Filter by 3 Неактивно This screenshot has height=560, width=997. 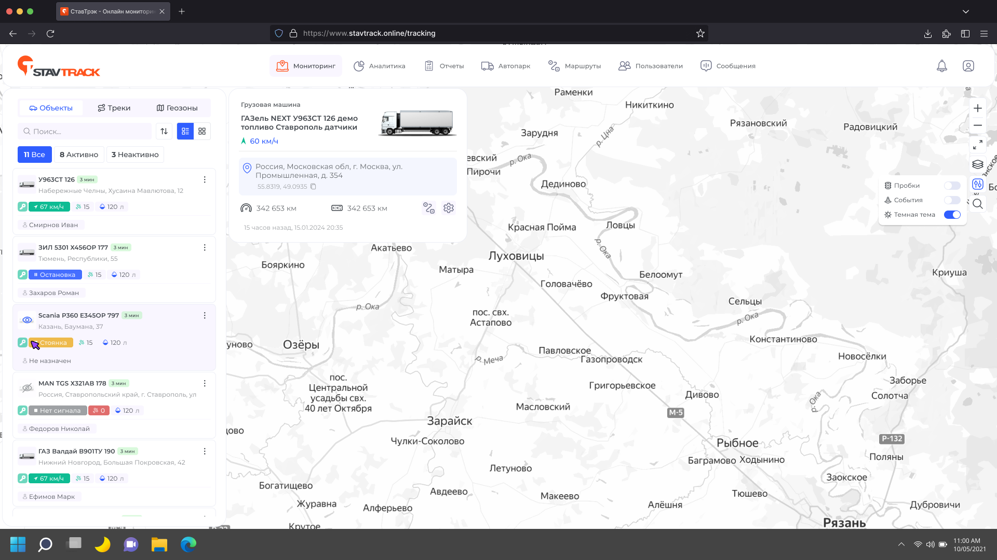pos(135,155)
